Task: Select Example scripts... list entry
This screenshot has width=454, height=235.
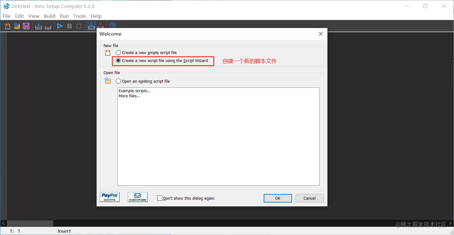Action: 135,91
